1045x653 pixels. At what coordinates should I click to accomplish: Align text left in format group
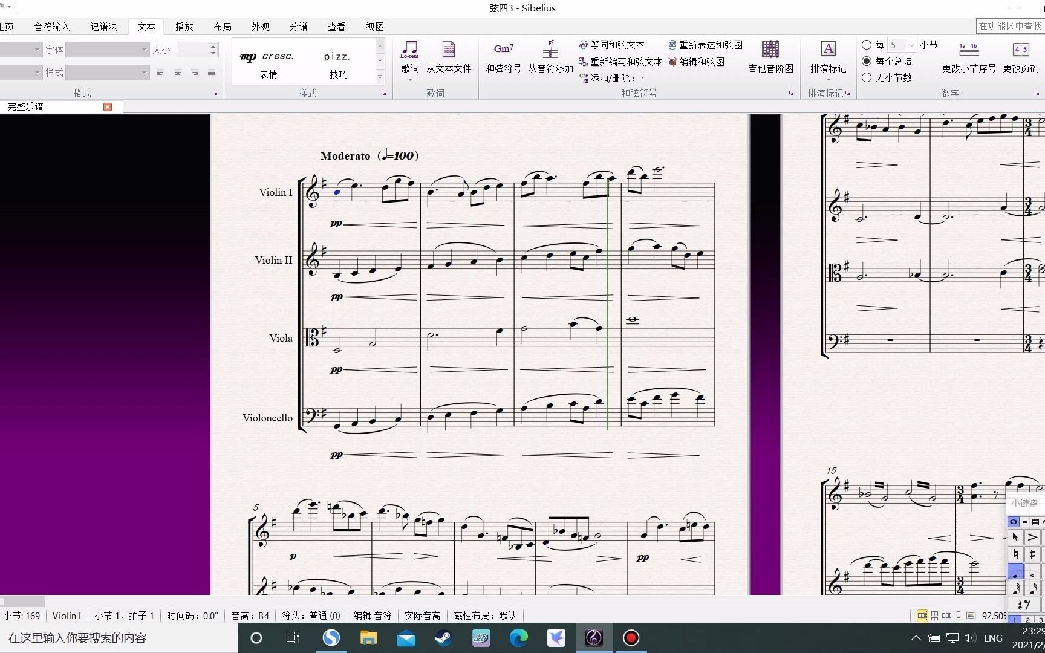[x=160, y=73]
